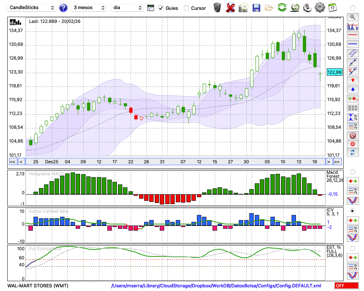This screenshot has height=291, width=364.
Task: Select the Full Estocastico panel radio button
Action: pyautogui.click(x=352, y=248)
